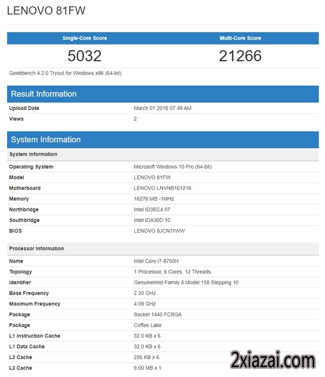Screen dimensions: 325x377
Task: Click the Maximum Frequency label
Action: 35,304
